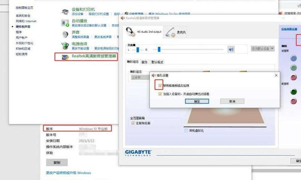
Task: Click Change power-saving settings (更改节能设置) link
Action: click(x=81, y=48)
